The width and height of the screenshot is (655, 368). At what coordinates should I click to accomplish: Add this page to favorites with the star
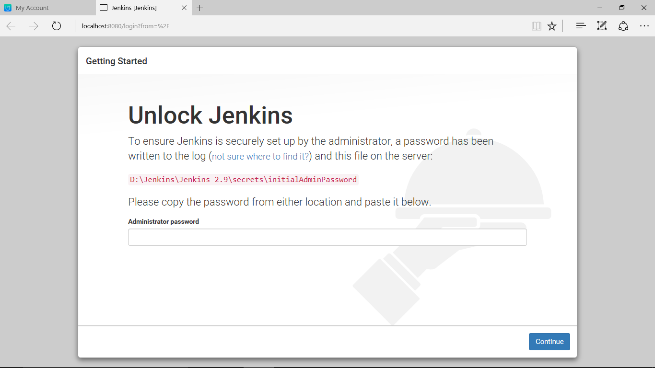(551, 26)
